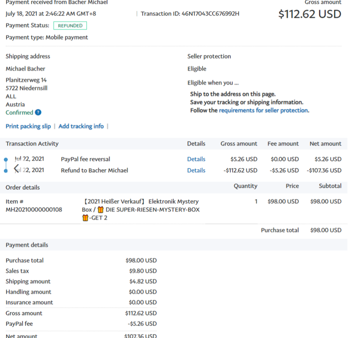Screen dimensions: 352x338
Task: Click the large $112.62 USD gross amount
Action: pos(309,14)
